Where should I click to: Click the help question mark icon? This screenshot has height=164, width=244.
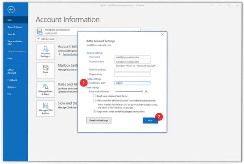tap(211, 6)
